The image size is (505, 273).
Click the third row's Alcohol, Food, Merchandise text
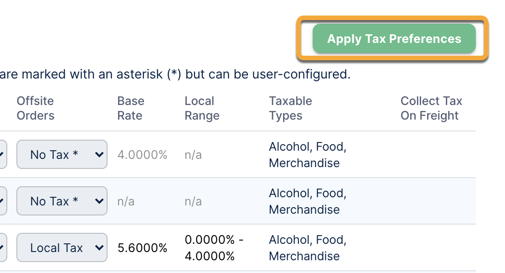(307, 248)
